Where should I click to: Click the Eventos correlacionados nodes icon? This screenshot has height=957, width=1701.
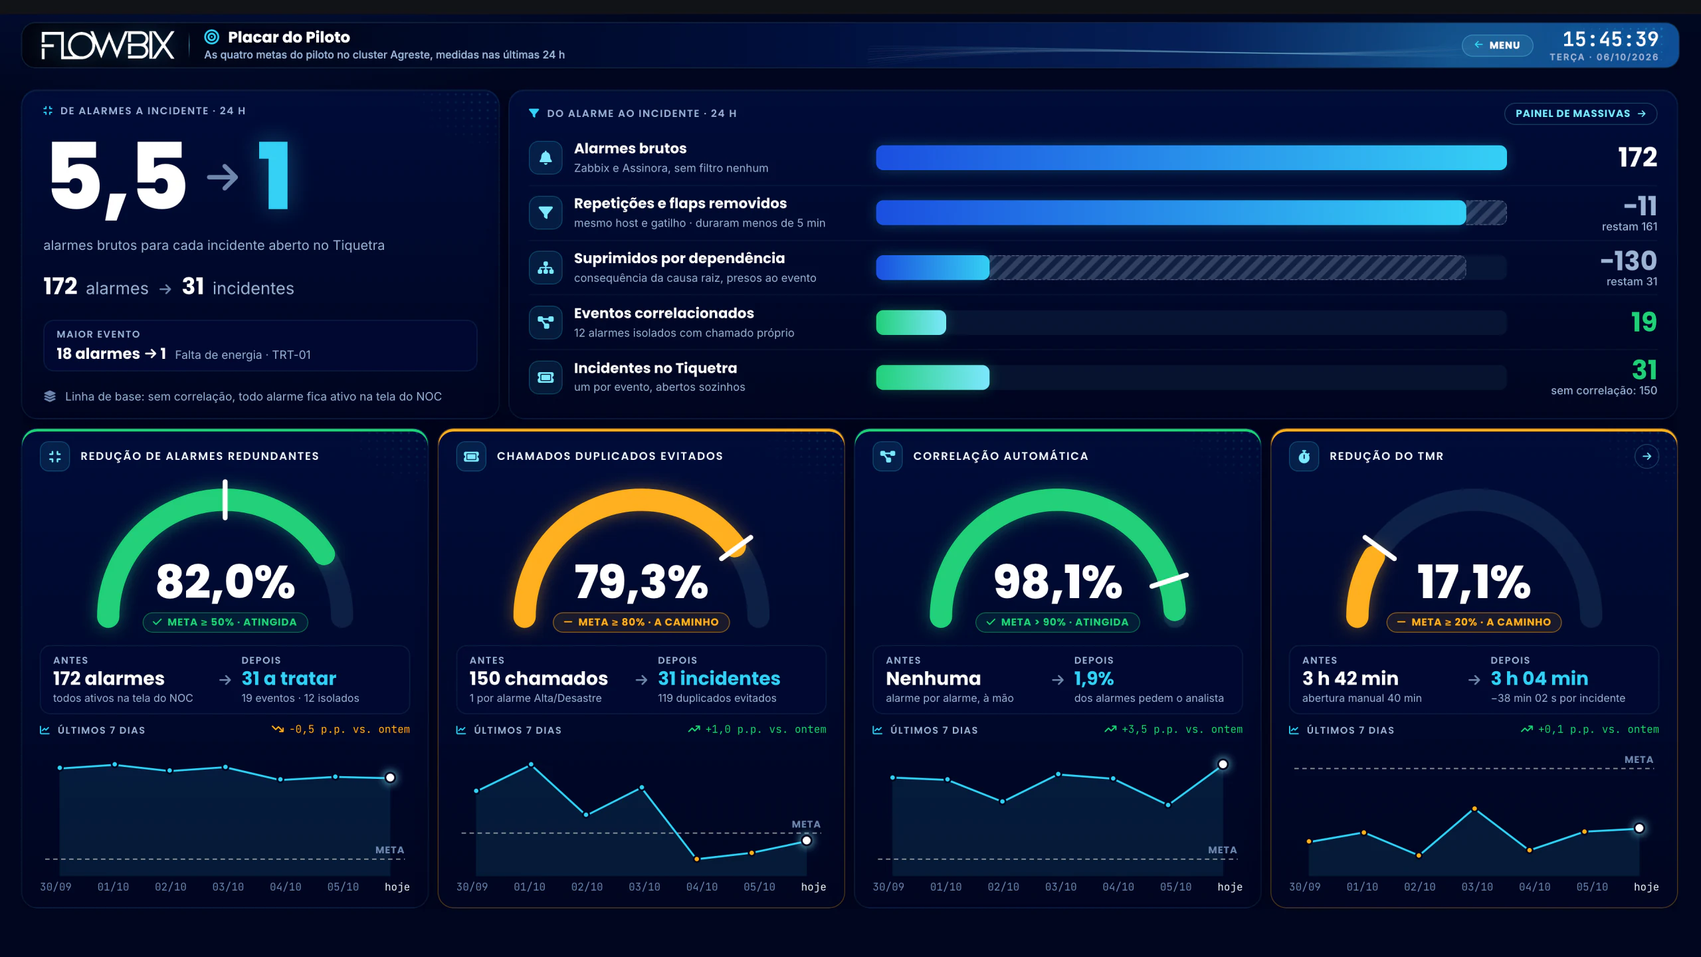click(546, 322)
